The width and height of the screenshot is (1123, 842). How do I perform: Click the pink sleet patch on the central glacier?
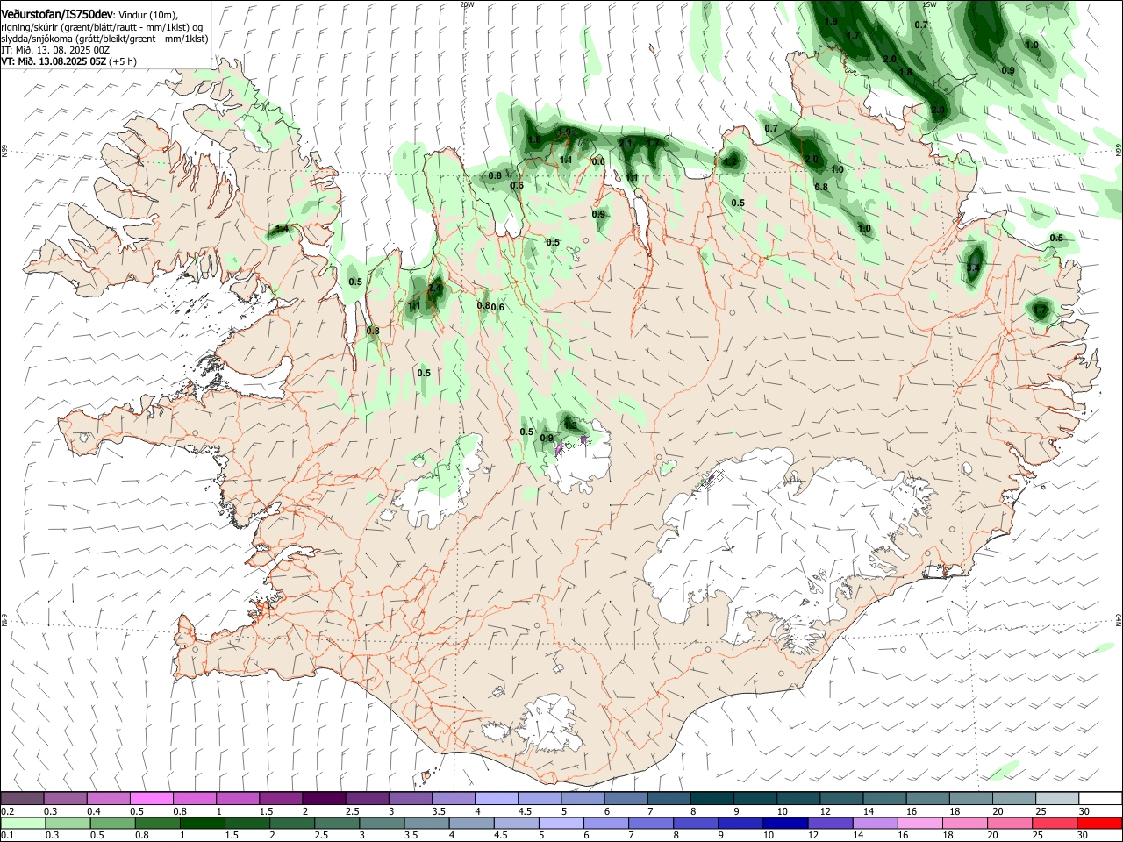click(x=558, y=450)
